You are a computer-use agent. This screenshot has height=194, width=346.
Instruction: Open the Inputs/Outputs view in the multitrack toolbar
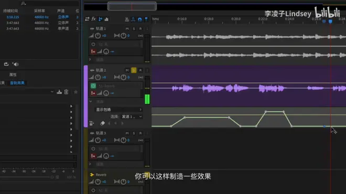(87, 19)
